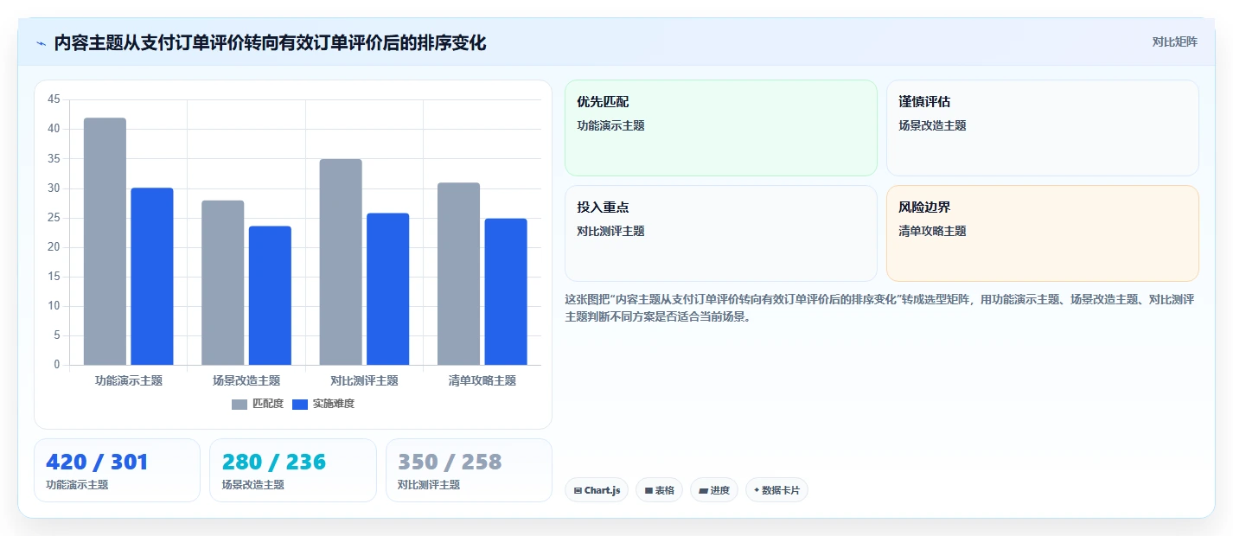1233x536 pixels.
Task: Click the 进度 tag chip
Action: pos(714,490)
